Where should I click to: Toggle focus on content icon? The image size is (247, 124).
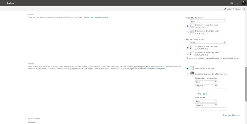pyautogui.click(x=244, y=9)
